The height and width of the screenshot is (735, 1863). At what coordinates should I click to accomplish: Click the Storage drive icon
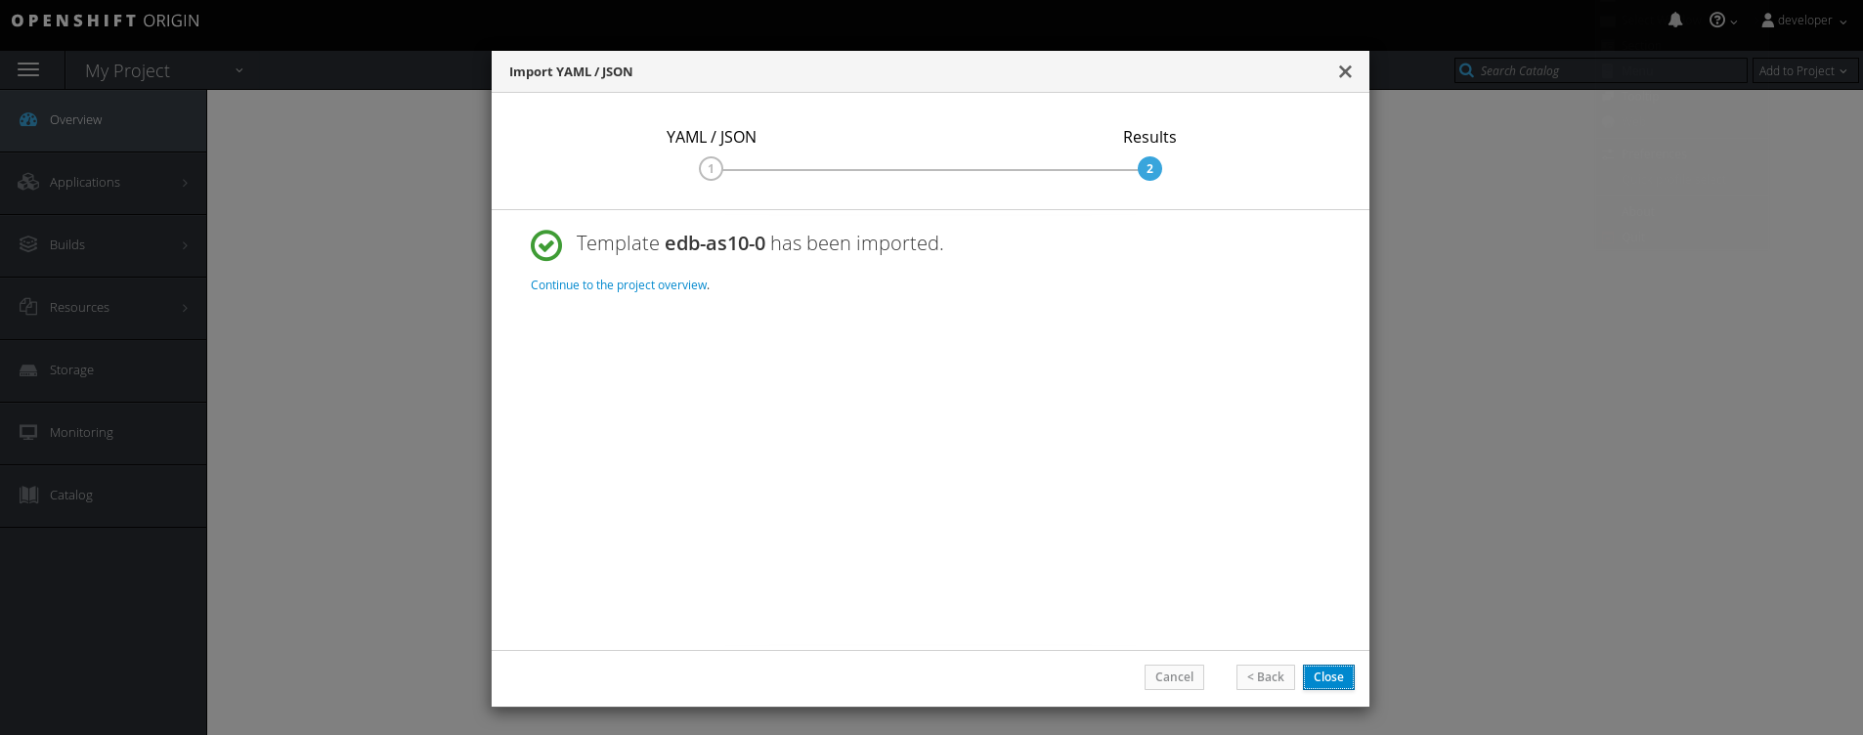[28, 369]
